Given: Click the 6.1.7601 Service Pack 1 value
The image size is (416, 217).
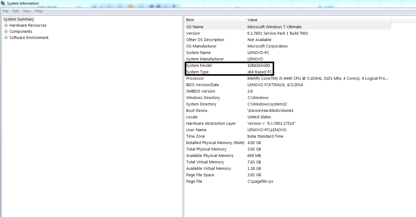Looking at the screenshot, I should pyautogui.click(x=278, y=33).
